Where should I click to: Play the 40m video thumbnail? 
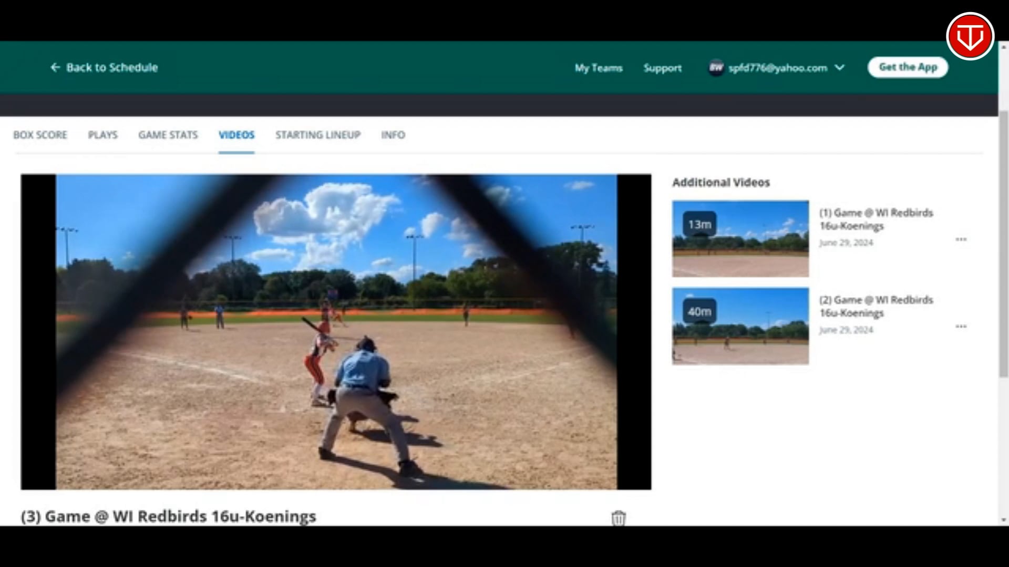tap(740, 326)
